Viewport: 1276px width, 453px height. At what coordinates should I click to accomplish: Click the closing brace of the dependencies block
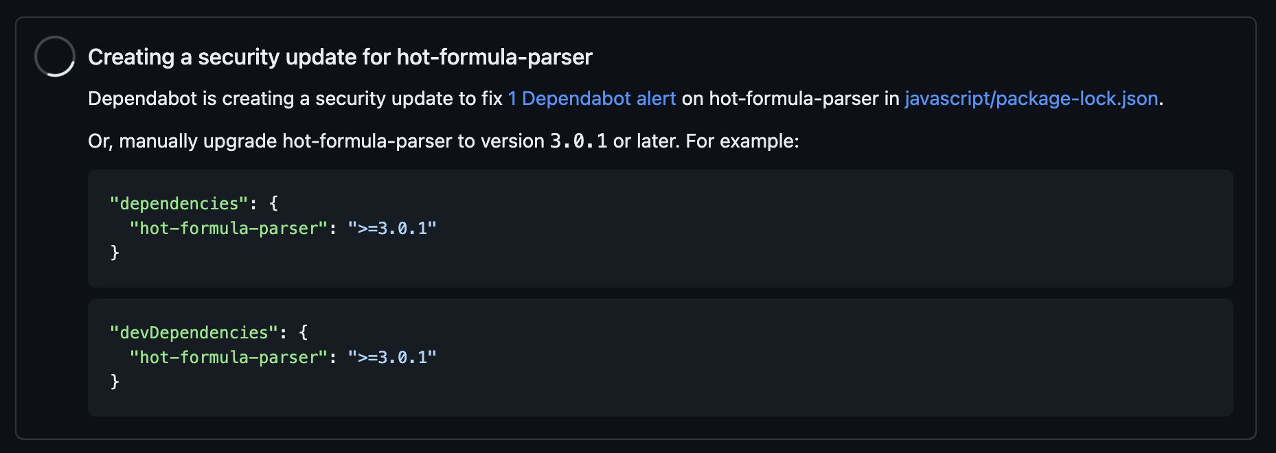click(x=115, y=253)
